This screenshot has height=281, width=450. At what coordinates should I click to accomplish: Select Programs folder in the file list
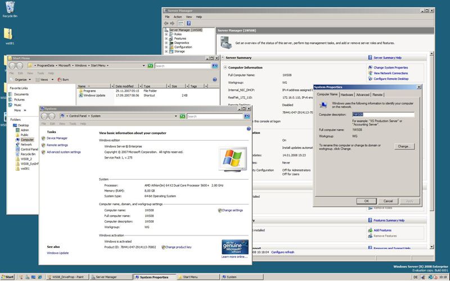(x=89, y=91)
